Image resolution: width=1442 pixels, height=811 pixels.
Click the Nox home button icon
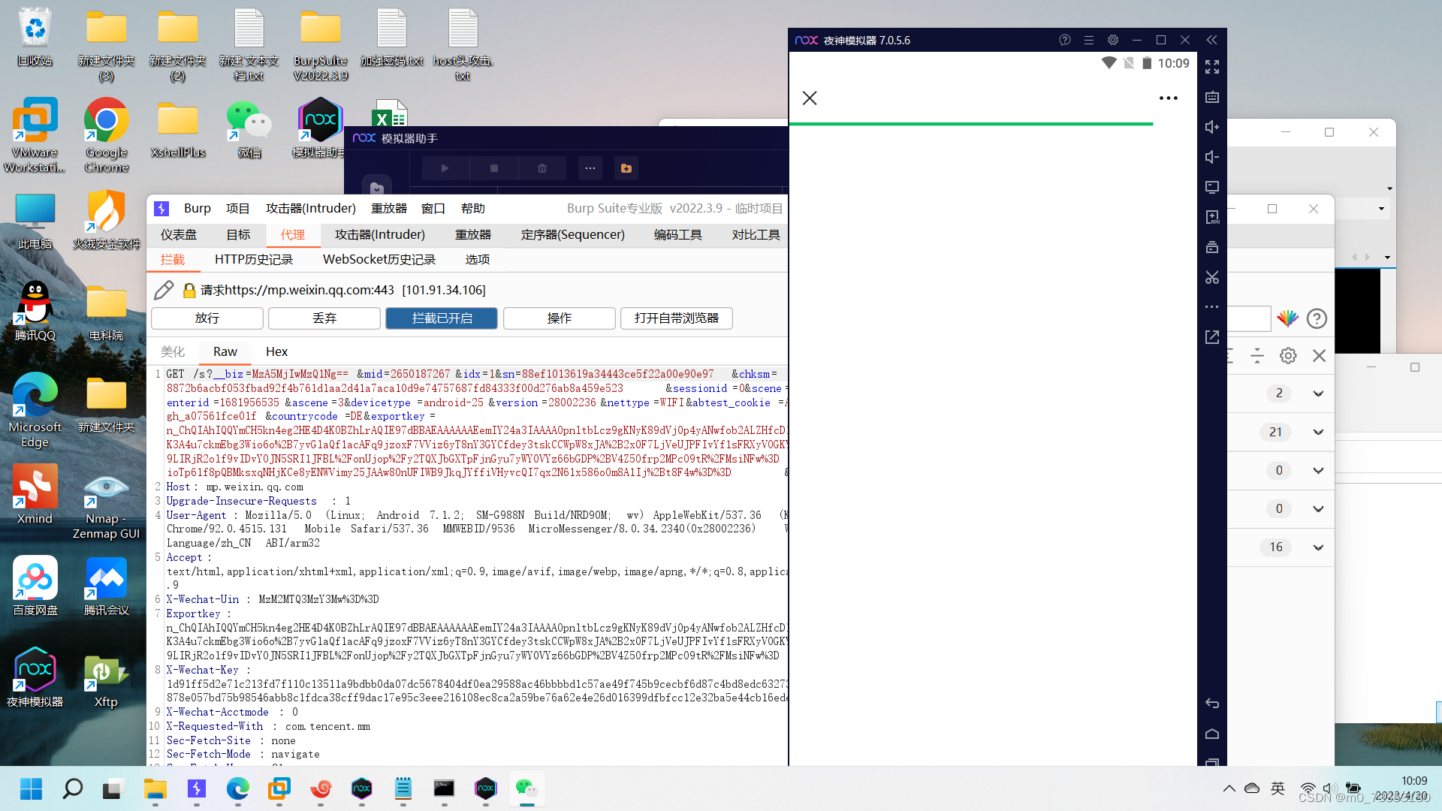point(1211,734)
